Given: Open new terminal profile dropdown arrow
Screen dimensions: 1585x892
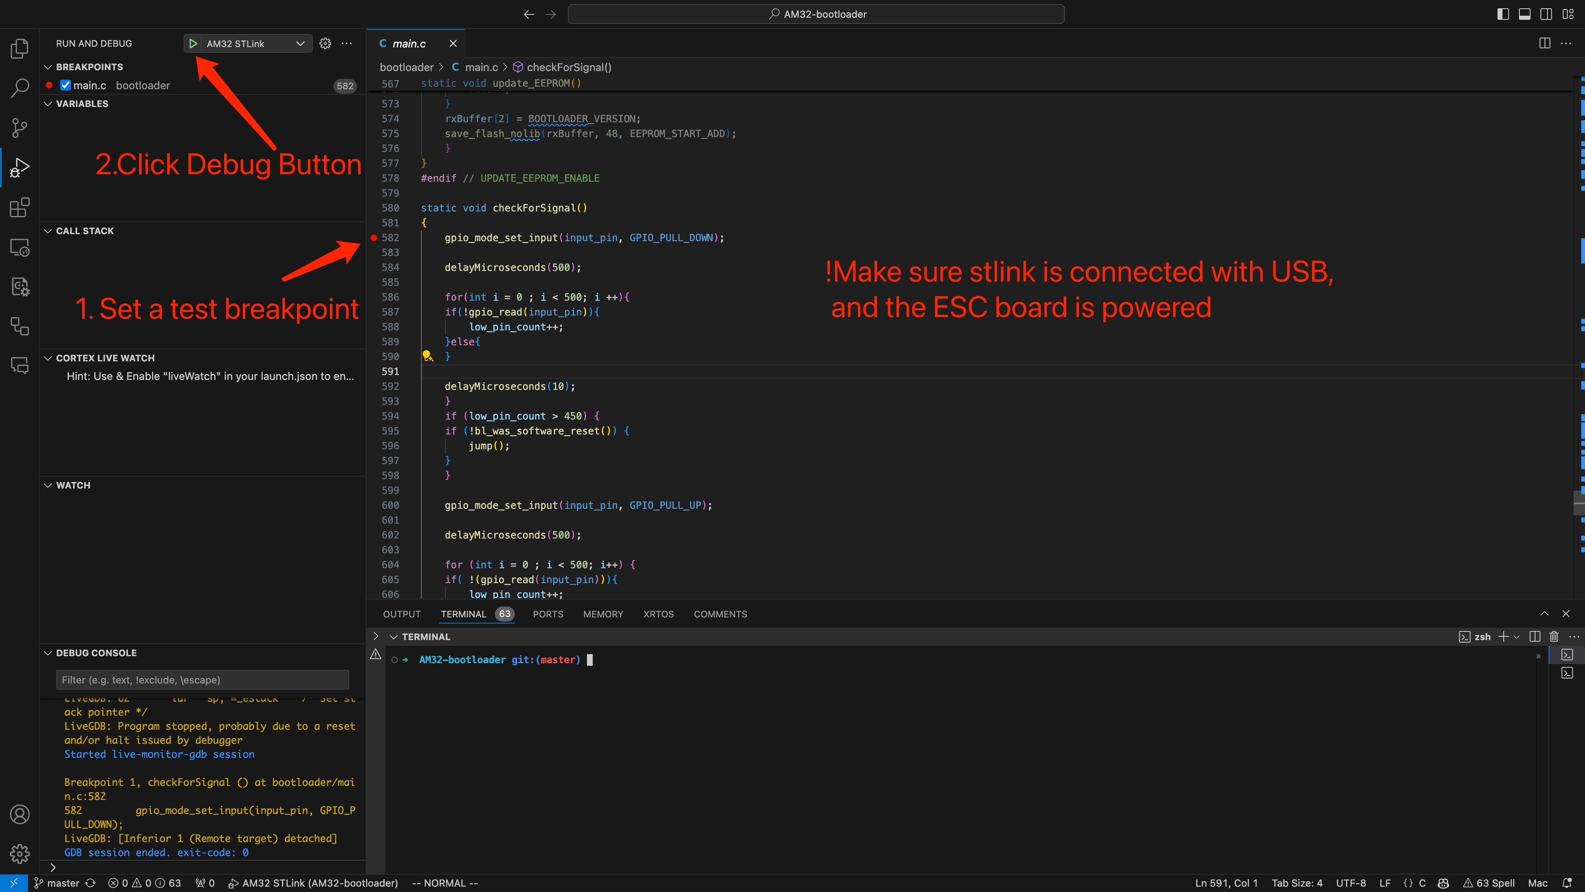Looking at the screenshot, I should (x=1516, y=636).
